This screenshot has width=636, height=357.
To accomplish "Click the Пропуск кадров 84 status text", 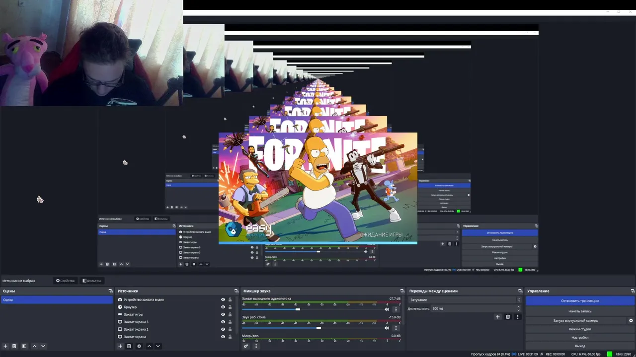I will pos(490,354).
